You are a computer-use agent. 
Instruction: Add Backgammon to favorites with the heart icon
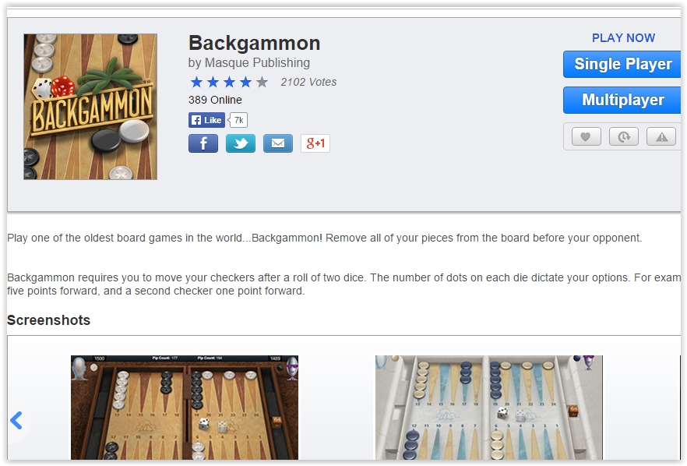pos(587,137)
